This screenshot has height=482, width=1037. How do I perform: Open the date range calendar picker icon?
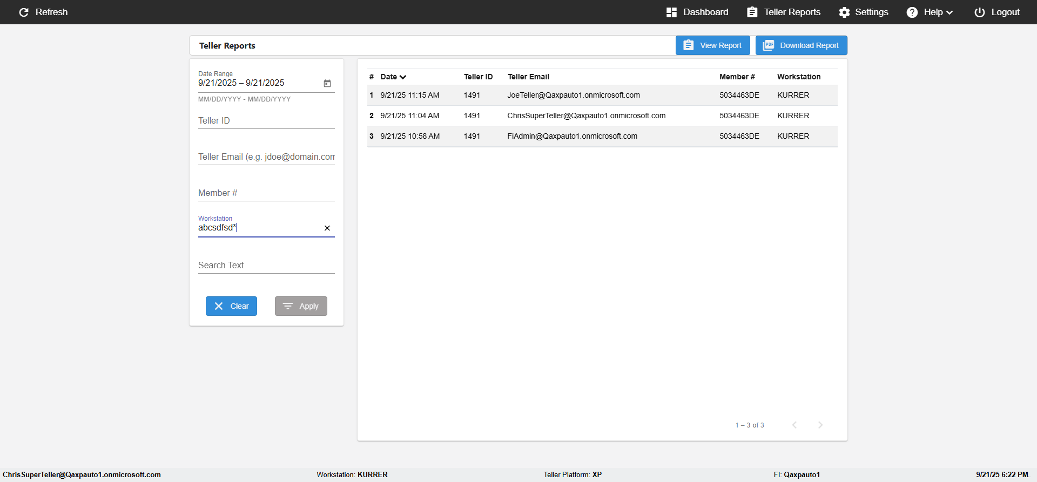tap(327, 83)
